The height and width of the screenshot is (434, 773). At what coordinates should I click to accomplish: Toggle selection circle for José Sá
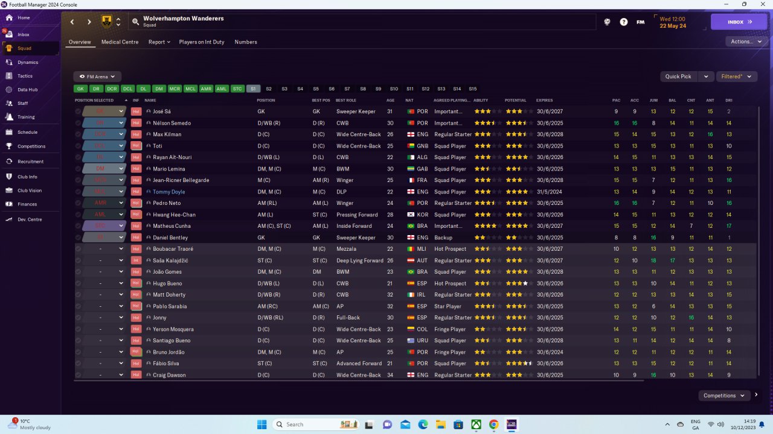[x=78, y=112]
